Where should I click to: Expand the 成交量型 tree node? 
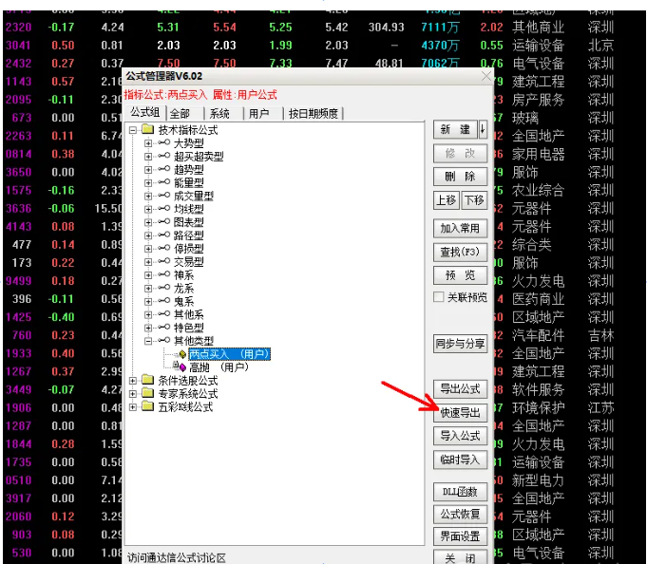click(x=148, y=197)
